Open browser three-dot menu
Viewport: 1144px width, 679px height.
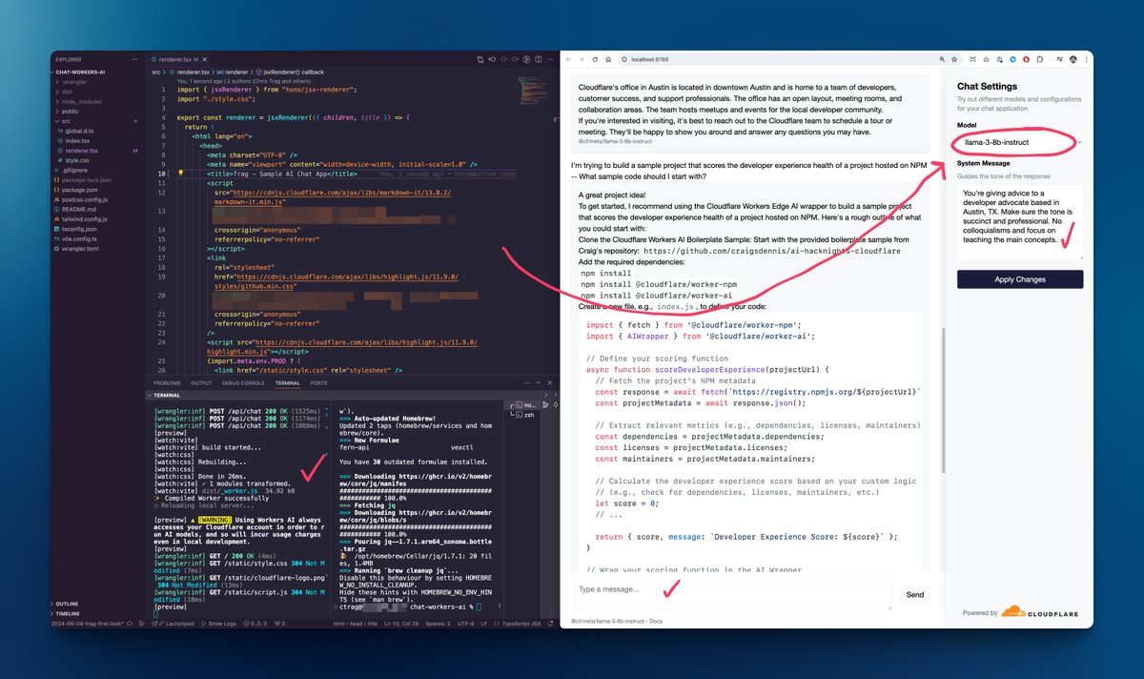pos(1087,59)
